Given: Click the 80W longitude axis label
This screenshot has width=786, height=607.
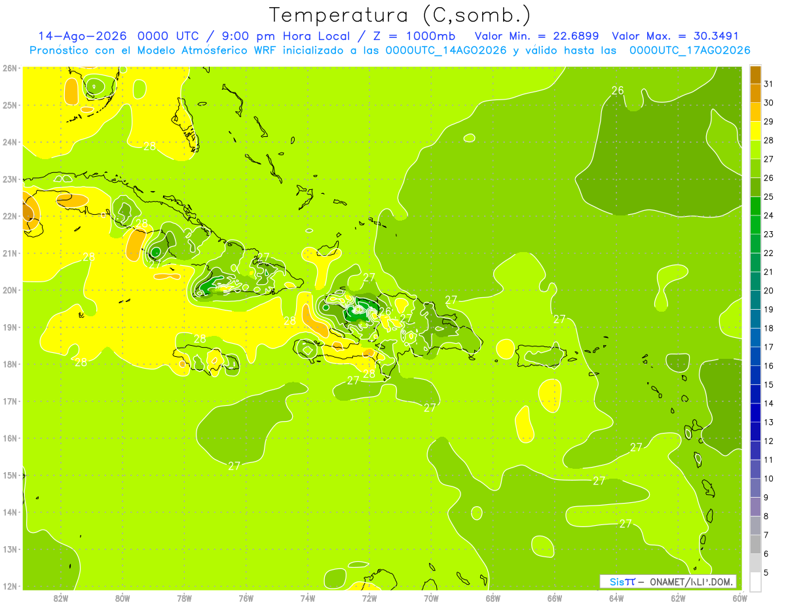Looking at the screenshot, I should tap(122, 598).
